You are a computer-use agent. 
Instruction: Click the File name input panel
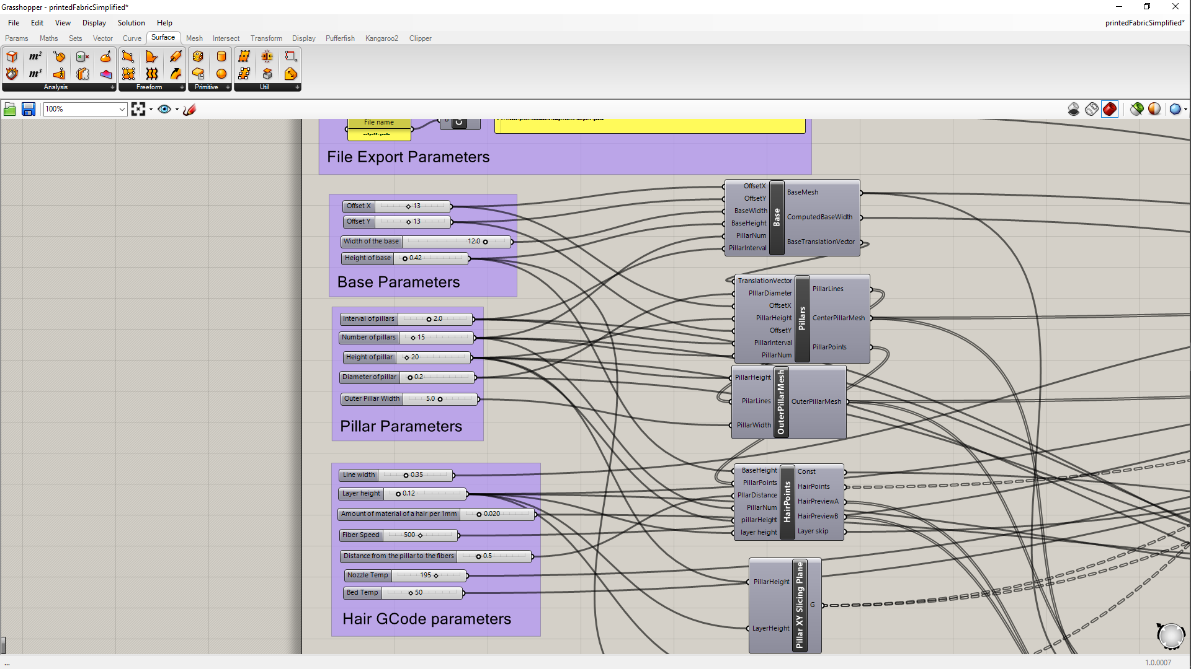coord(378,123)
